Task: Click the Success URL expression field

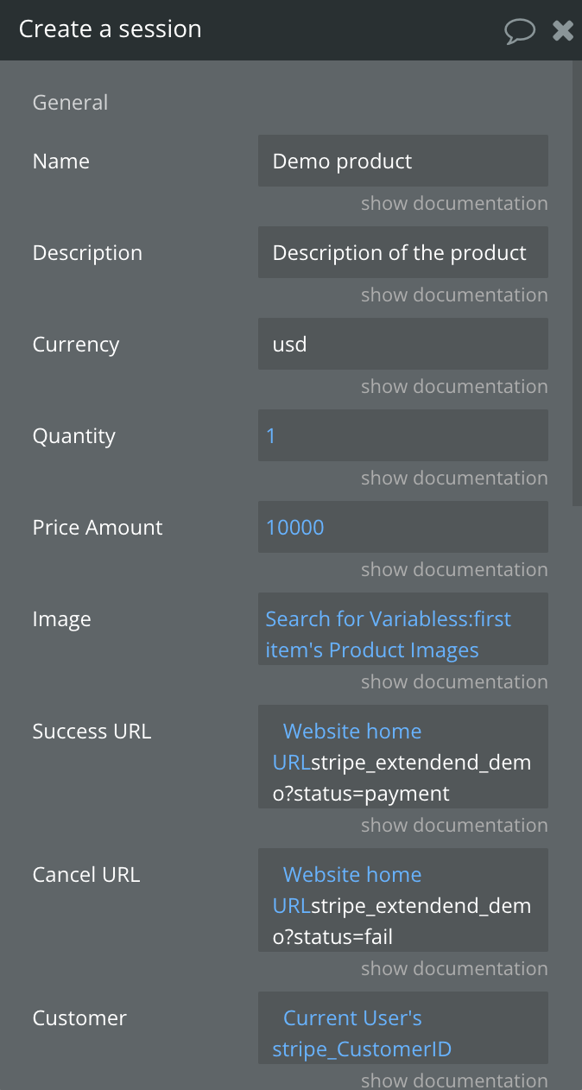Action: [403, 757]
